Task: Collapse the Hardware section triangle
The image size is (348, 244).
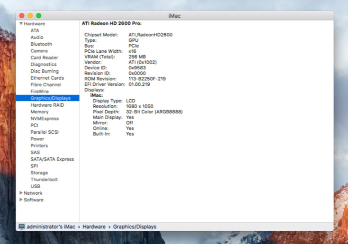Action: pyautogui.click(x=21, y=24)
